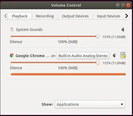The height and width of the screenshot is (116, 133).
Task: Select the Playback tab
Action: pyautogui.click(x=20, y=16)
